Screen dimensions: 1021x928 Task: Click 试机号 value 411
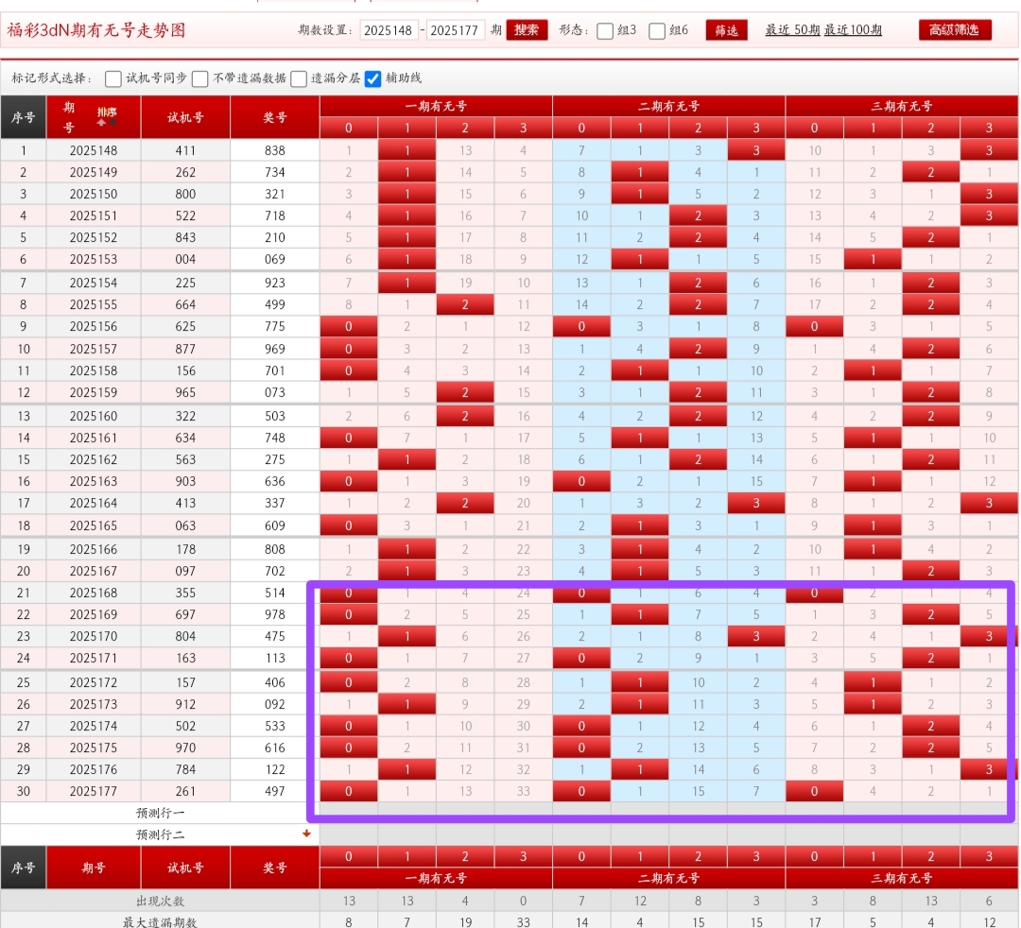click(185, 151)
